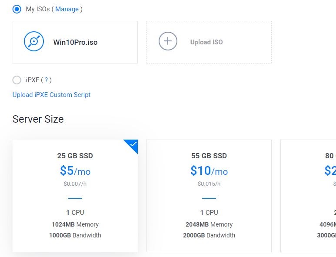The width and height of the screenshot is (336, 257).
Task: Click the 1024MB Memory text
Action: 75,224
